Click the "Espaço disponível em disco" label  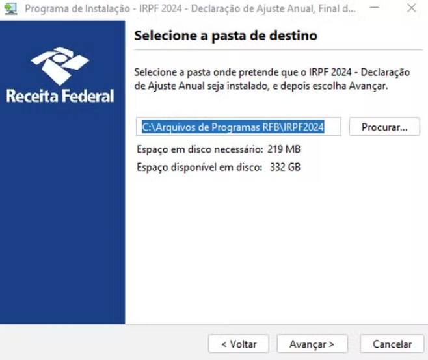(198, 167)
